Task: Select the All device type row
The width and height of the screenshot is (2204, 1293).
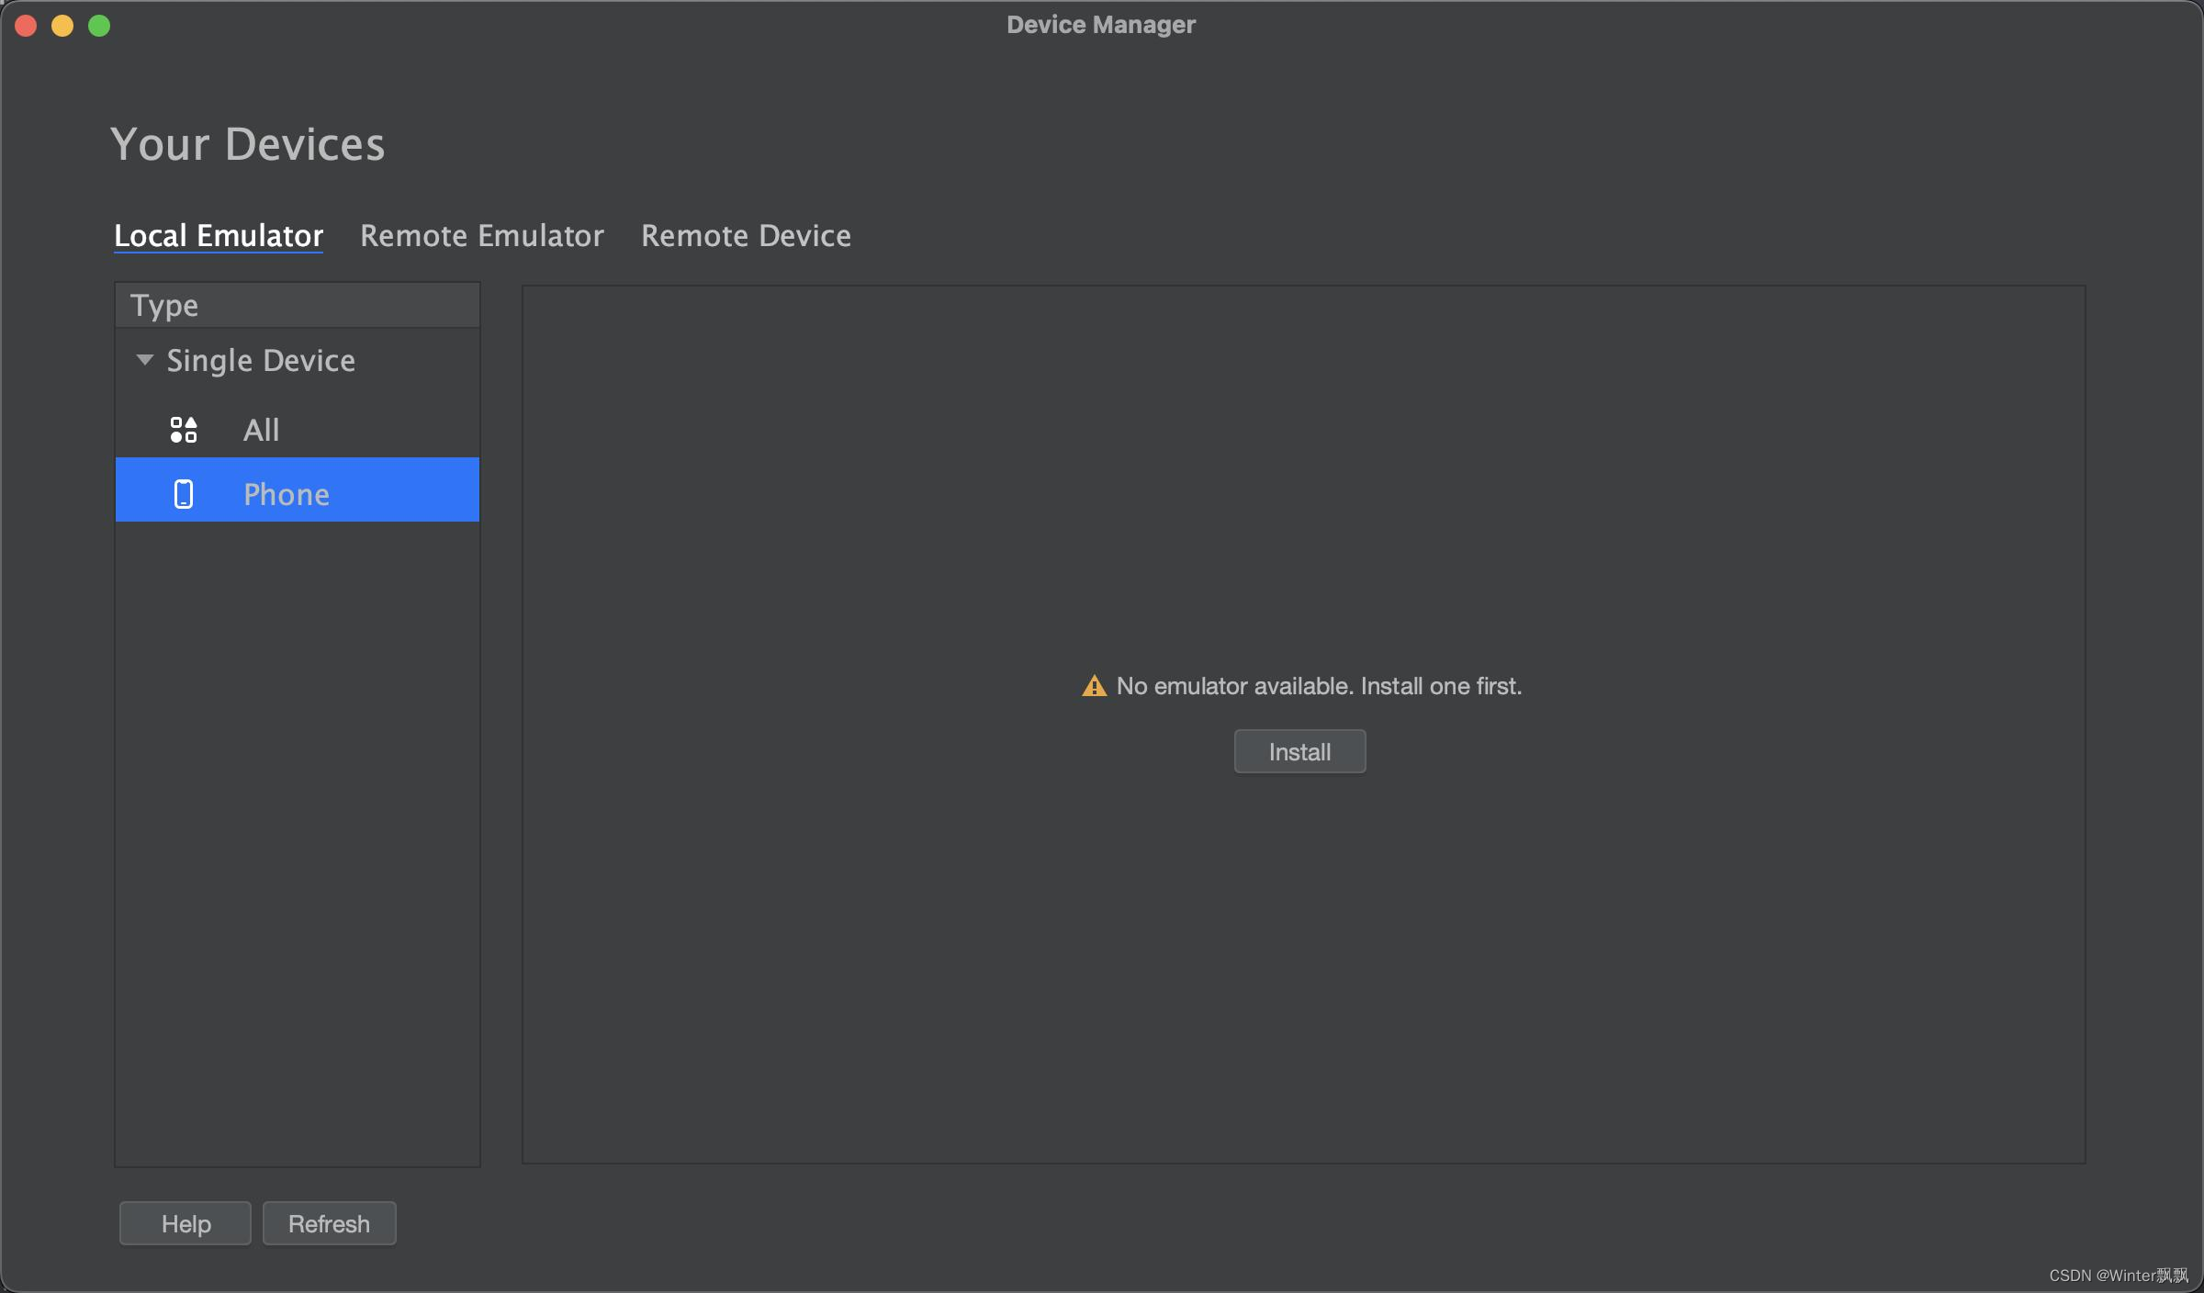Action: point(261,430)
